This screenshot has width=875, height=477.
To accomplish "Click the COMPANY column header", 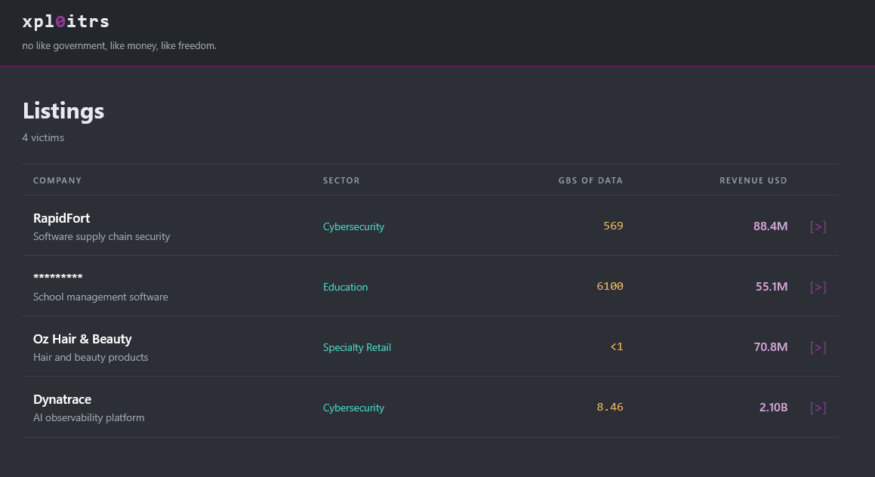I will pos(57,180).
